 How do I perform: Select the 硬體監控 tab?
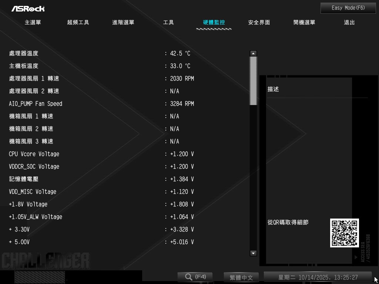[x=214, y=23]
